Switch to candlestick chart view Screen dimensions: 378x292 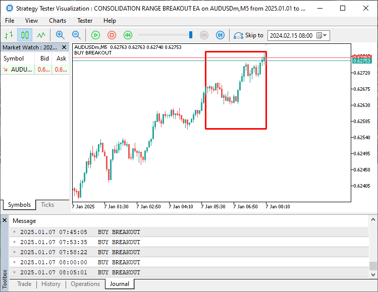coord(25,35)
